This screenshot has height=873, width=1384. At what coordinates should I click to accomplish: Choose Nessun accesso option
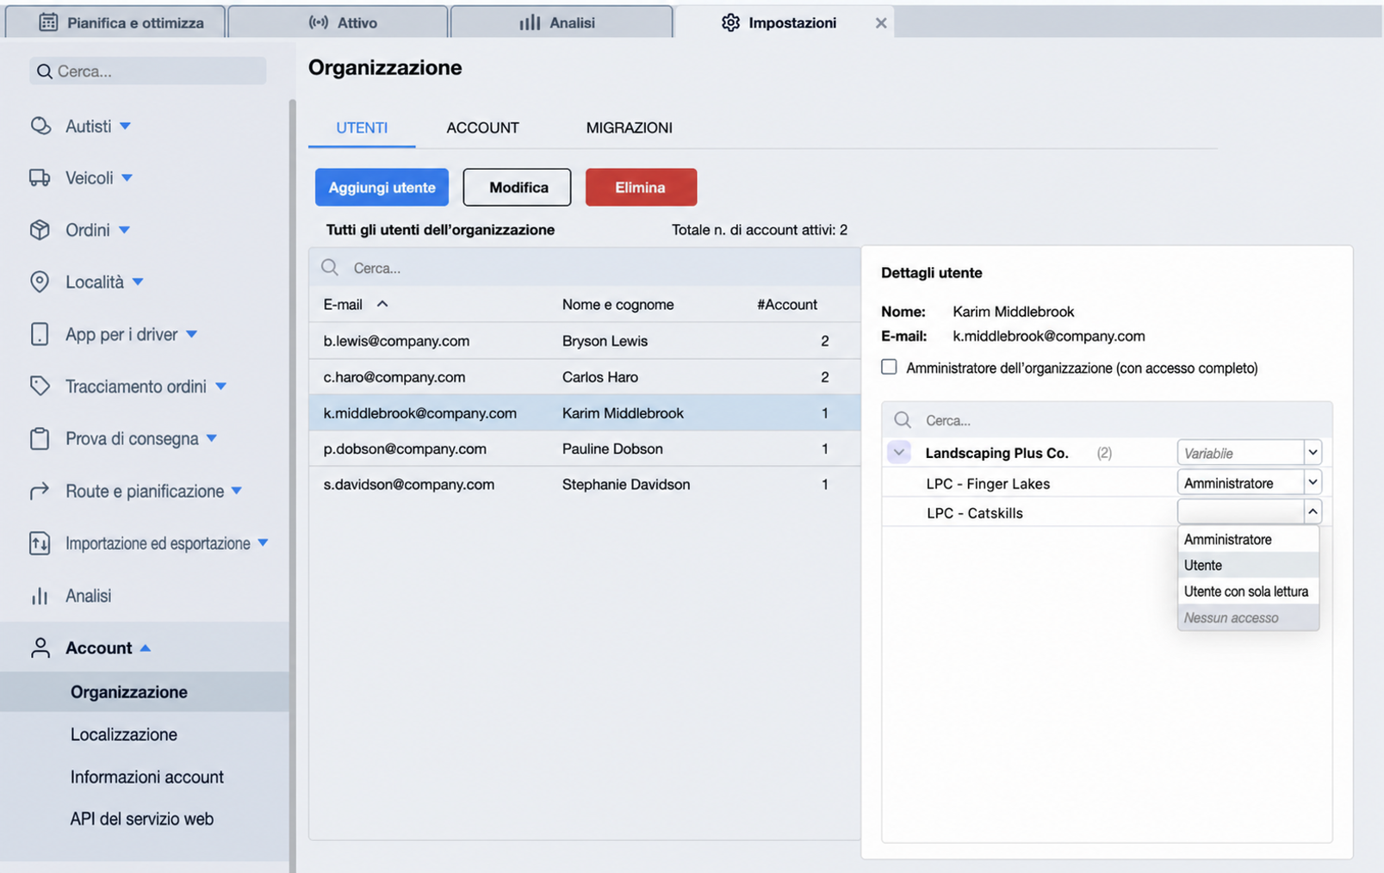click(1248, 617)
